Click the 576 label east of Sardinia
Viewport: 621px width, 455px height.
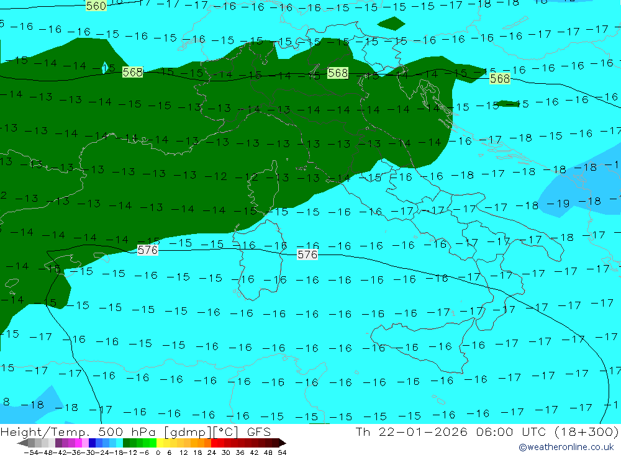click(307, 255)
